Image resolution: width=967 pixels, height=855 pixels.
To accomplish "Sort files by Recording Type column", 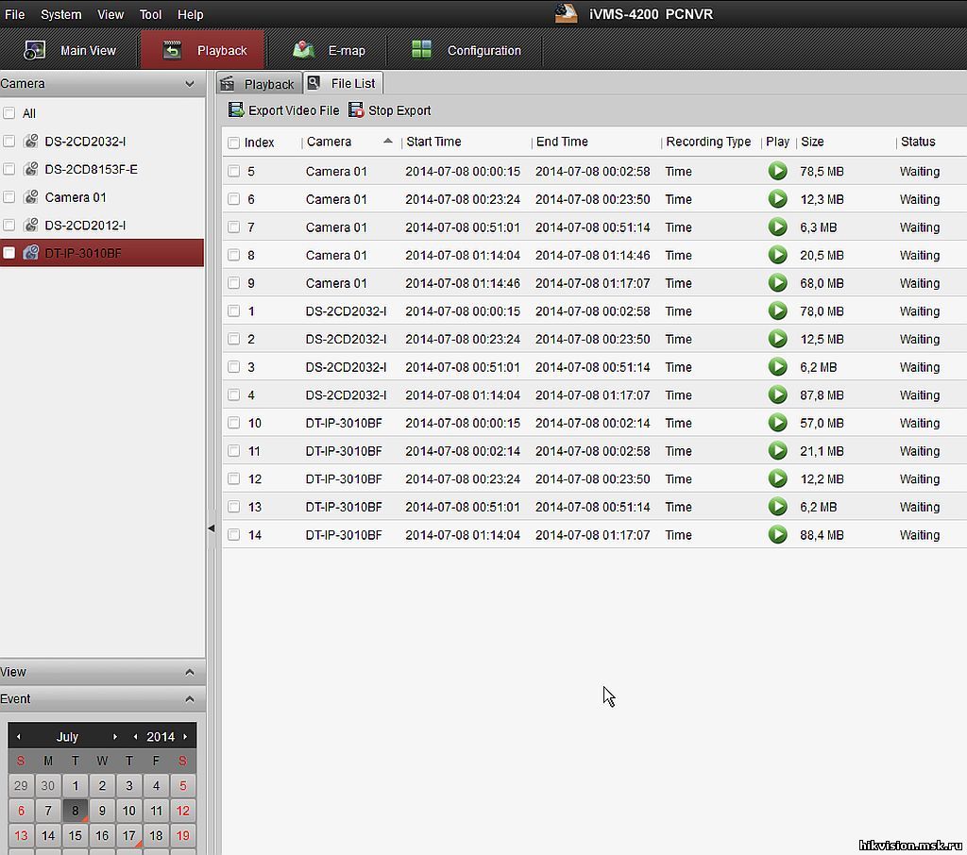I will (708, 142).
